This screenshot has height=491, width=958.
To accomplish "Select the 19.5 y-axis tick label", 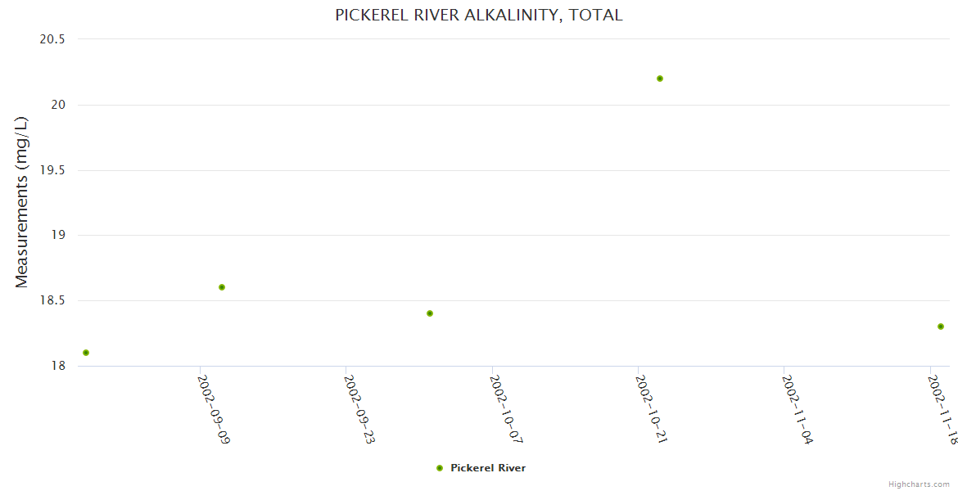I will click(x=53, y=170).
